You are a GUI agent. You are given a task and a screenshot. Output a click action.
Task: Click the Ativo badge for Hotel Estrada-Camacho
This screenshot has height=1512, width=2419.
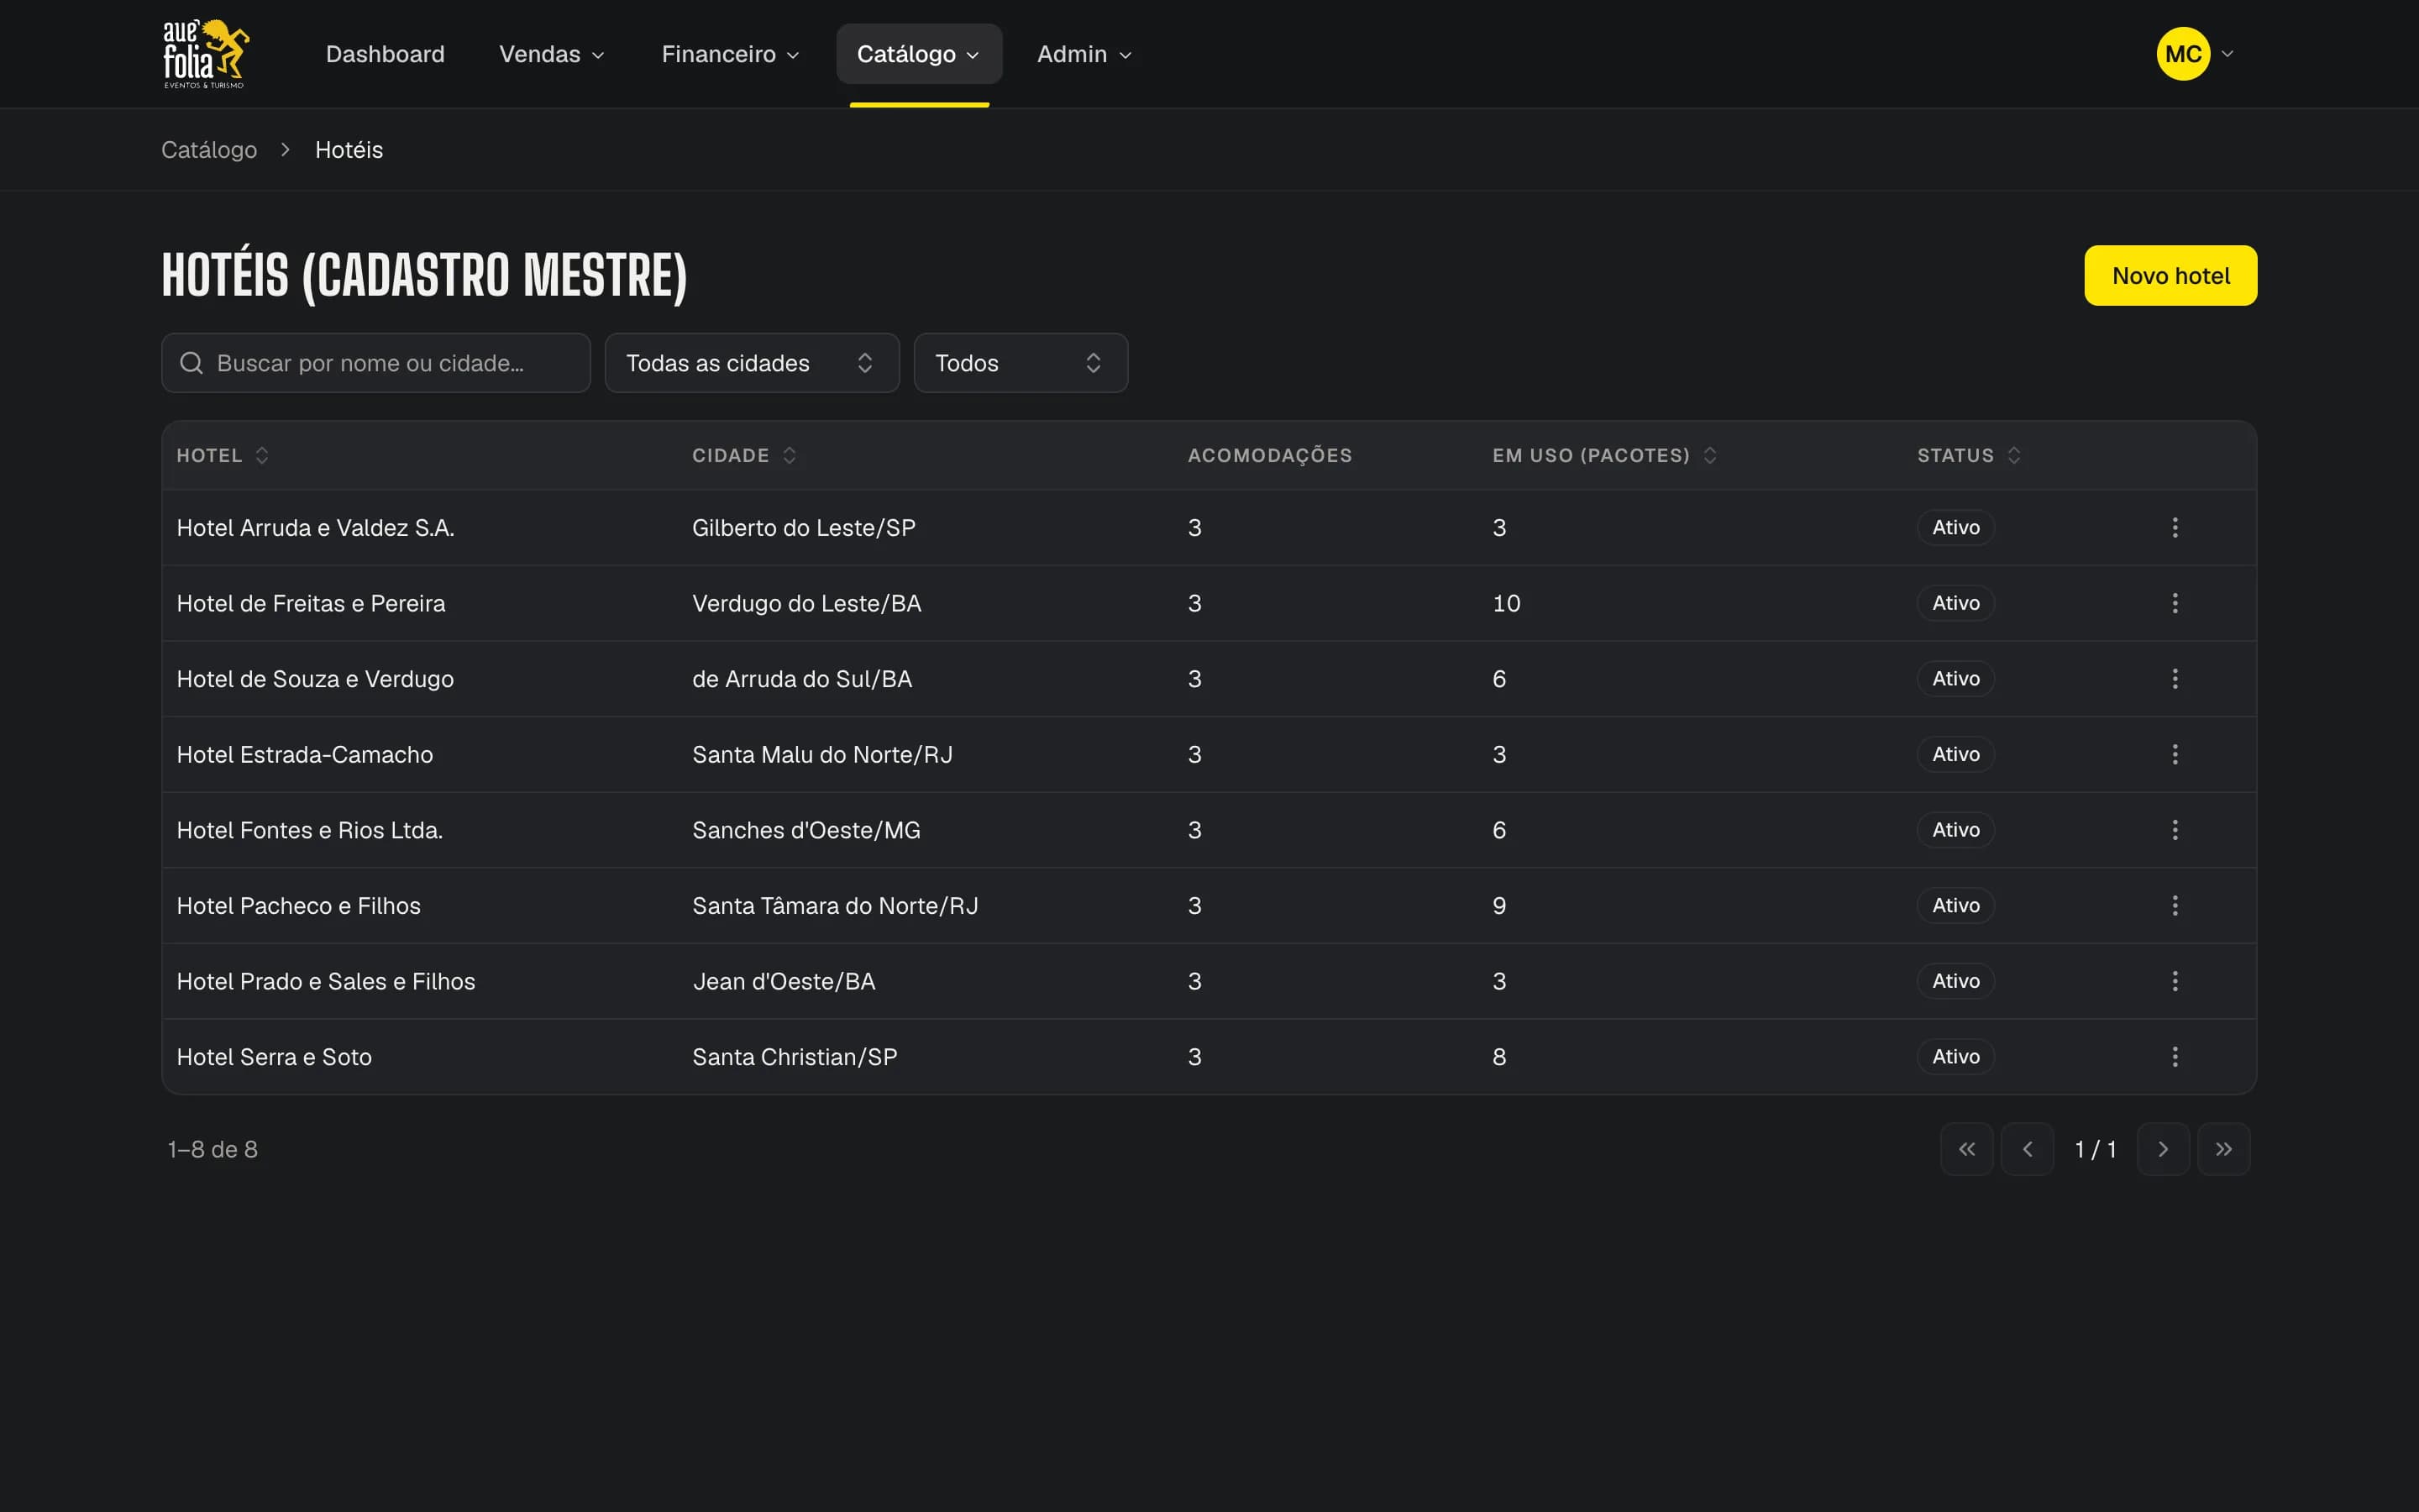point(1955,754)
